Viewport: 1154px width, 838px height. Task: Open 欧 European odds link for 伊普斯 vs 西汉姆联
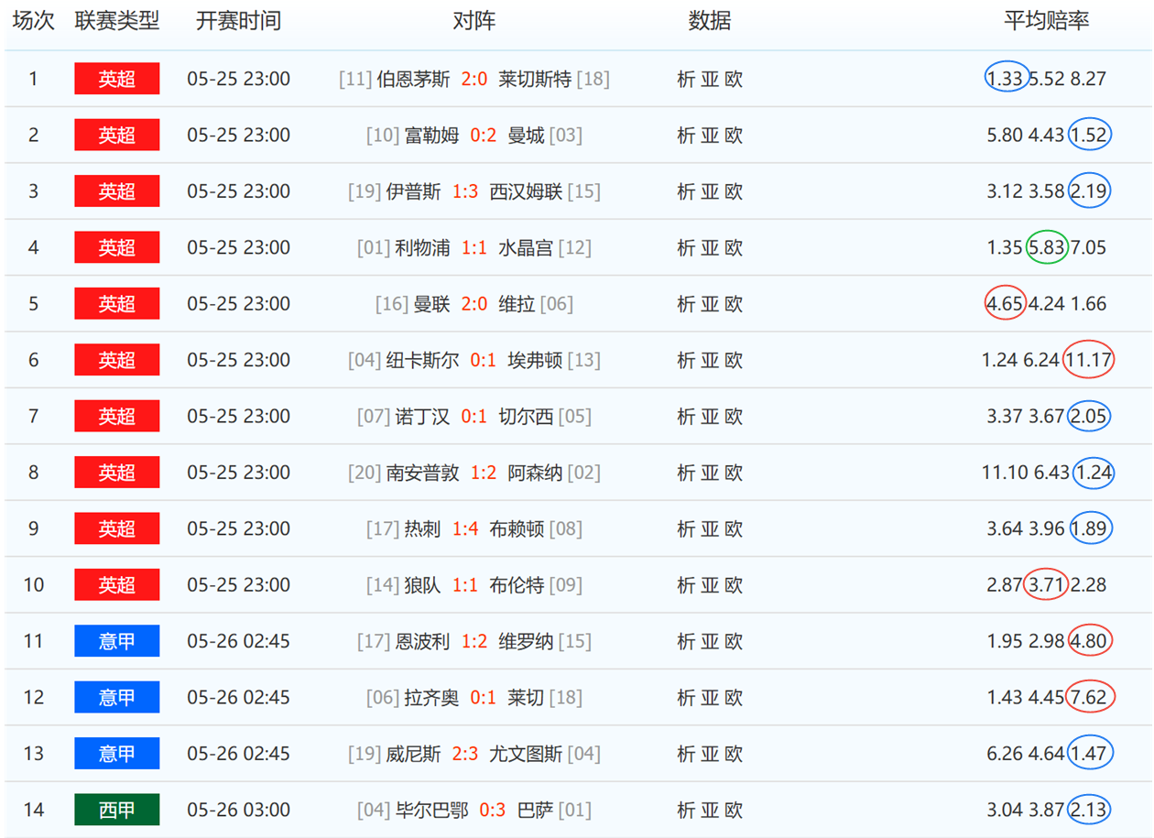coord(734,191)
